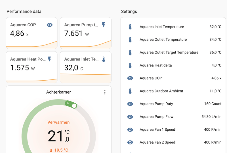The height and width of the screenshot is (153, 227).
Task: Open Aquarea Outlet Target Temperature entry
Action: tap(169, 52)
